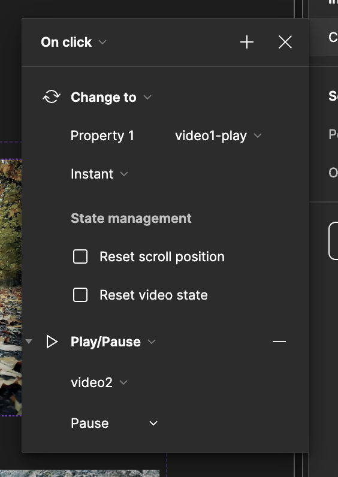Click the Play/Pause triangle icon
The image size is (338, 477).
(x=52, y=342)
